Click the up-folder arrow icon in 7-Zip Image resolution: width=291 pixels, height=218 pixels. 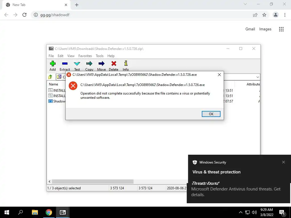click(x=50, y=77)
